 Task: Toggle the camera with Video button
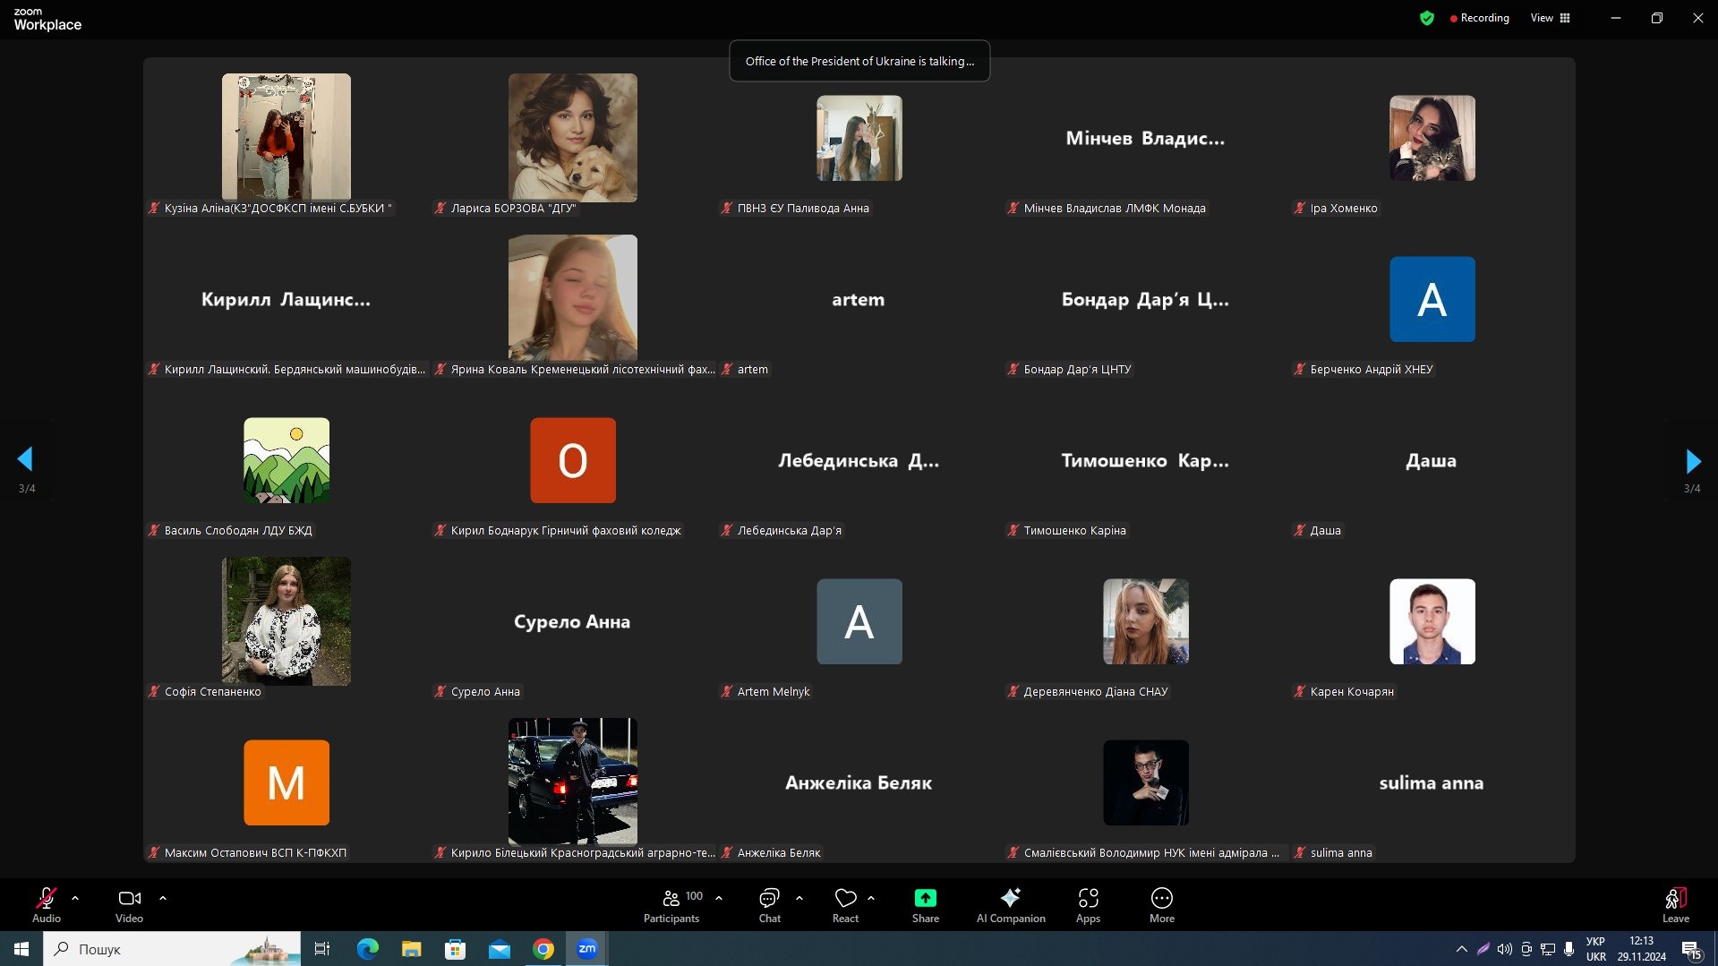pos(129,904)
